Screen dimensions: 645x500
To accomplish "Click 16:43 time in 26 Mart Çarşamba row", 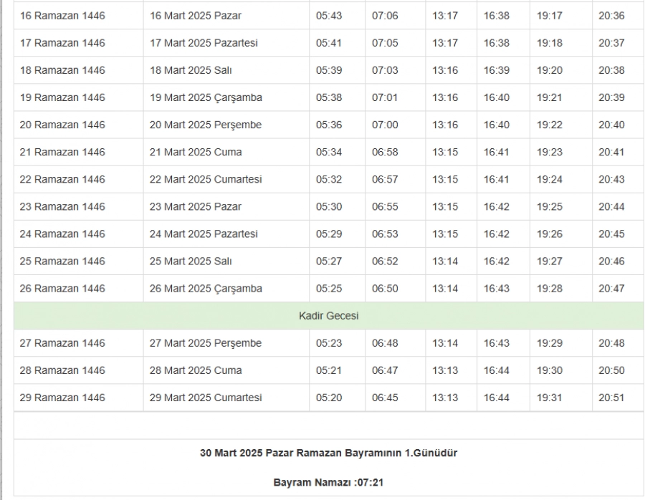I will pos(496,288).
